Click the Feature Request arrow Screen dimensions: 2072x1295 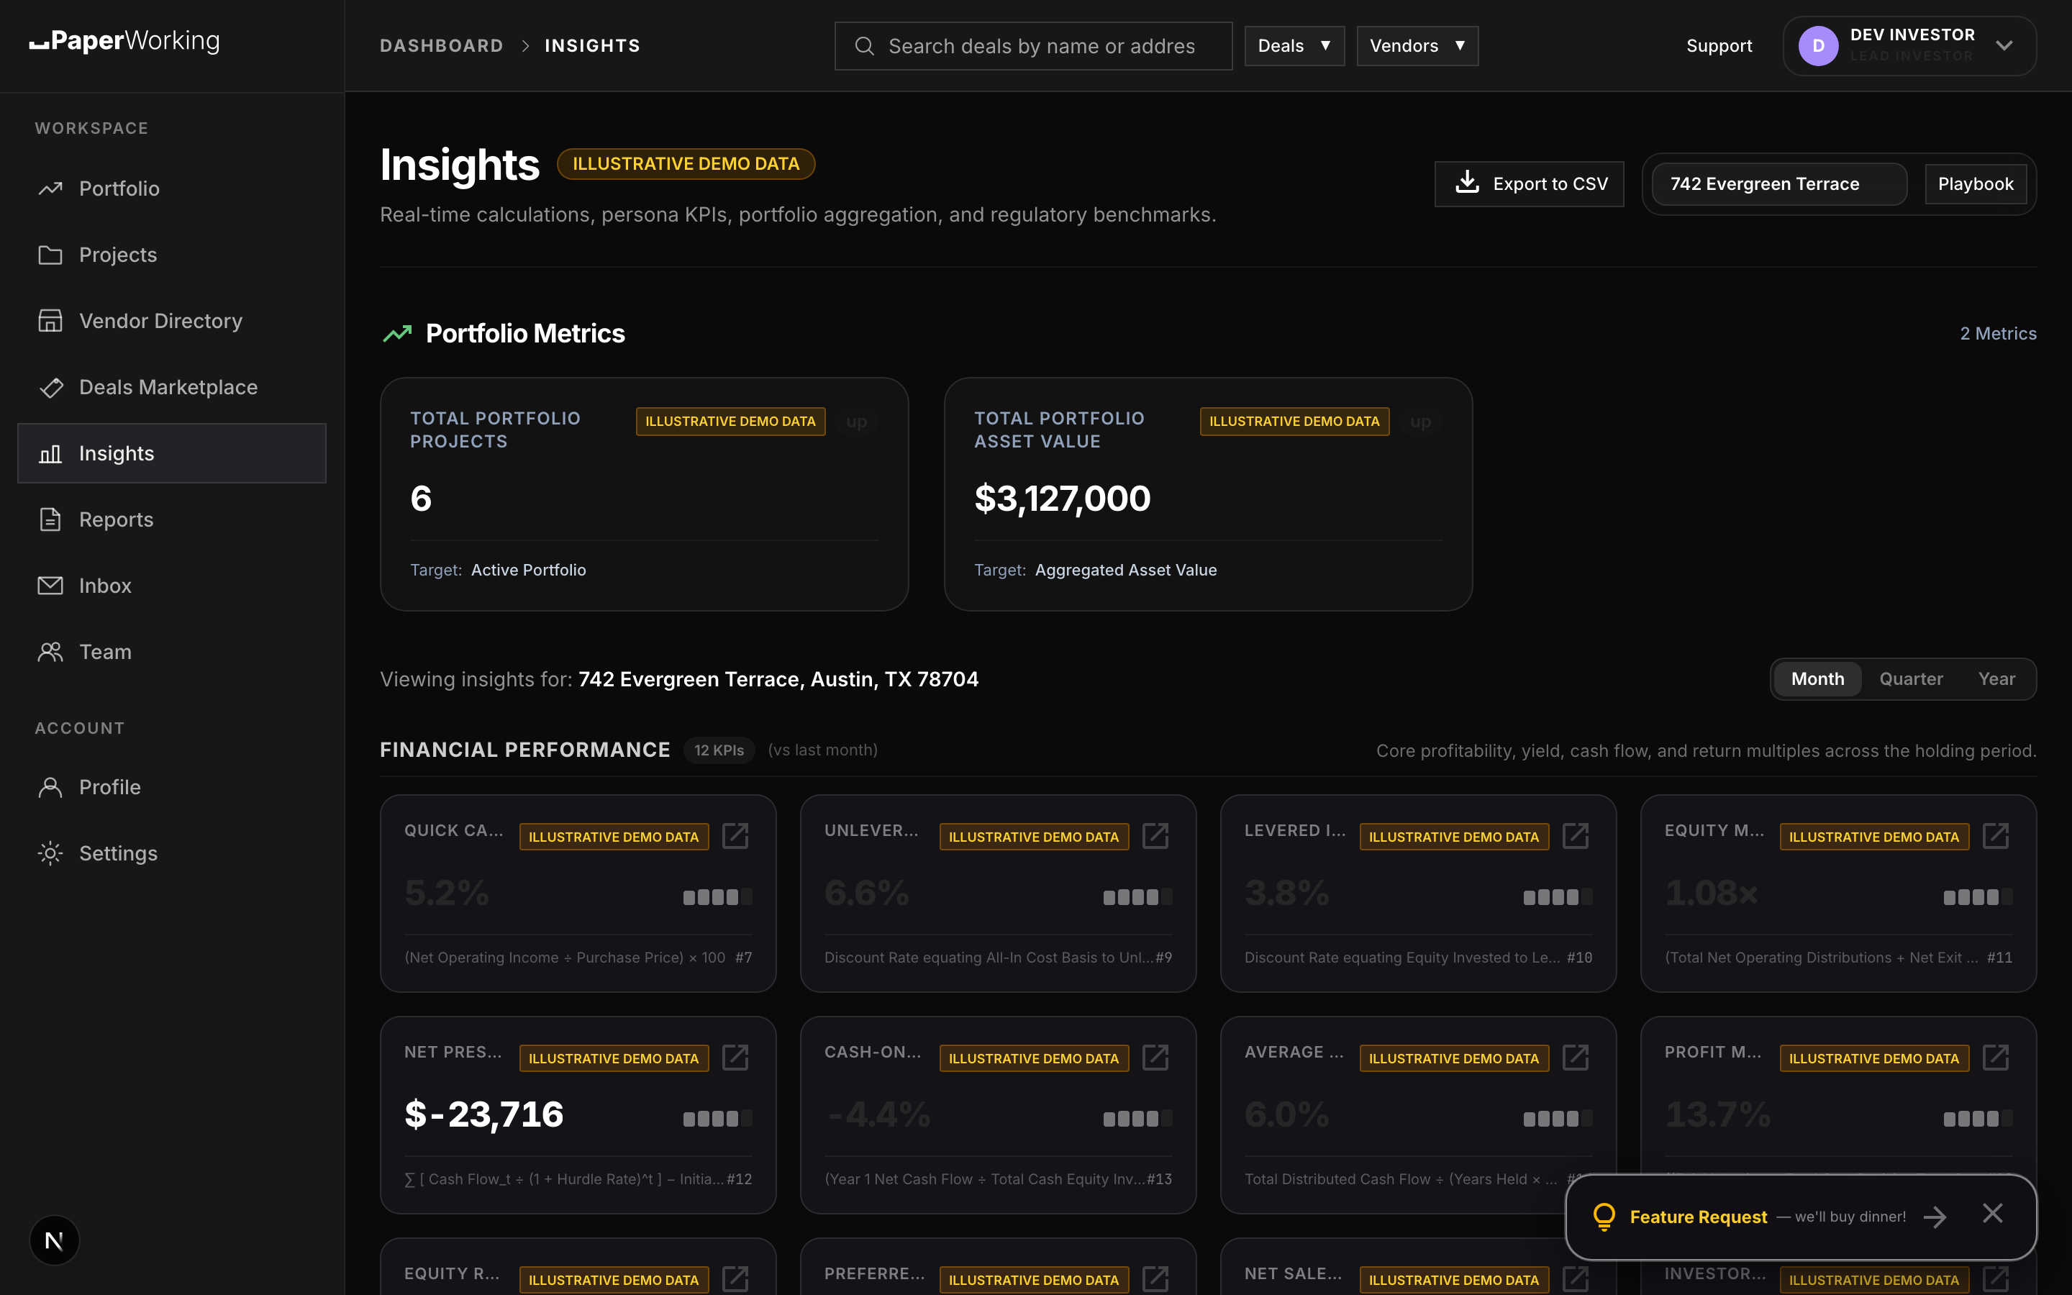coord(1935,1217)
